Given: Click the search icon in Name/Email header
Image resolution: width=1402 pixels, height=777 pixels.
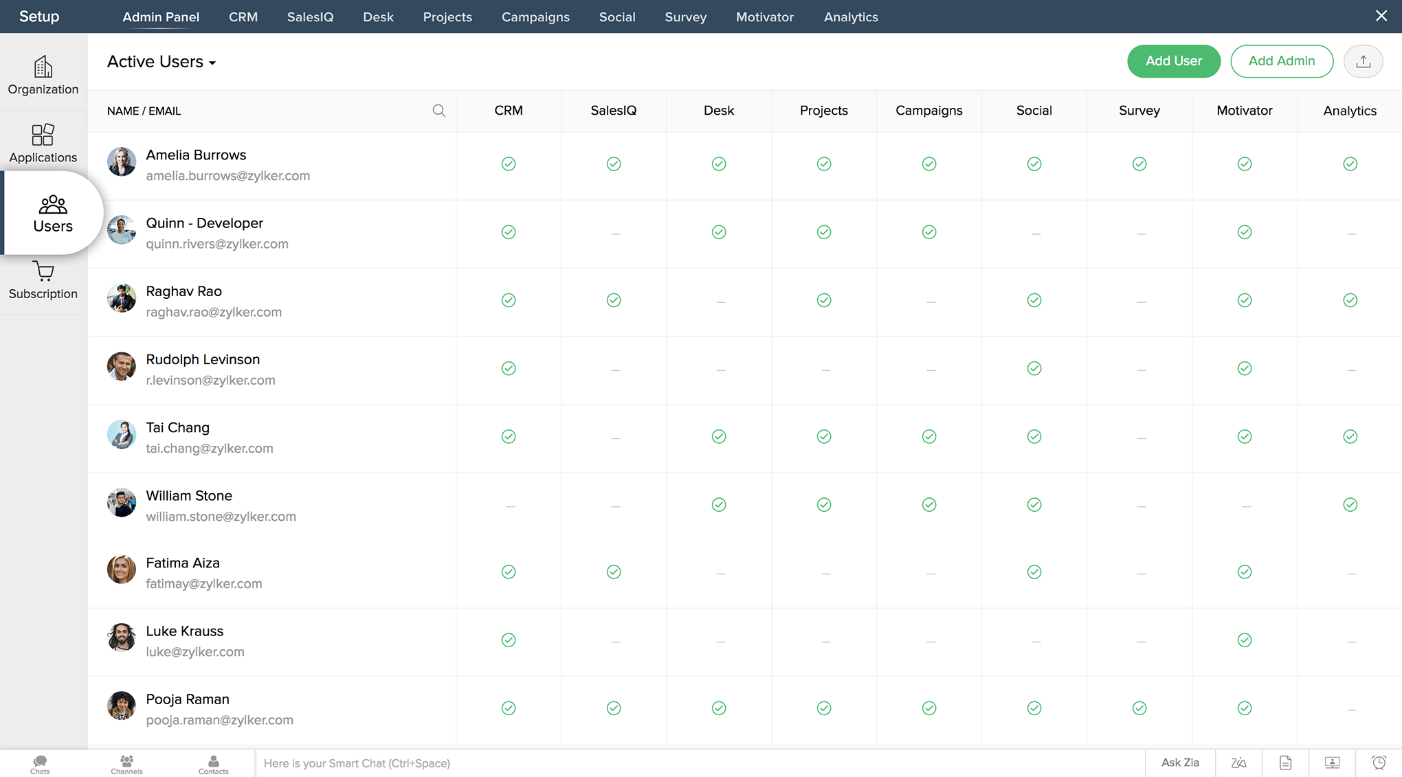Looking at the screenshot, I should [438, 111].
